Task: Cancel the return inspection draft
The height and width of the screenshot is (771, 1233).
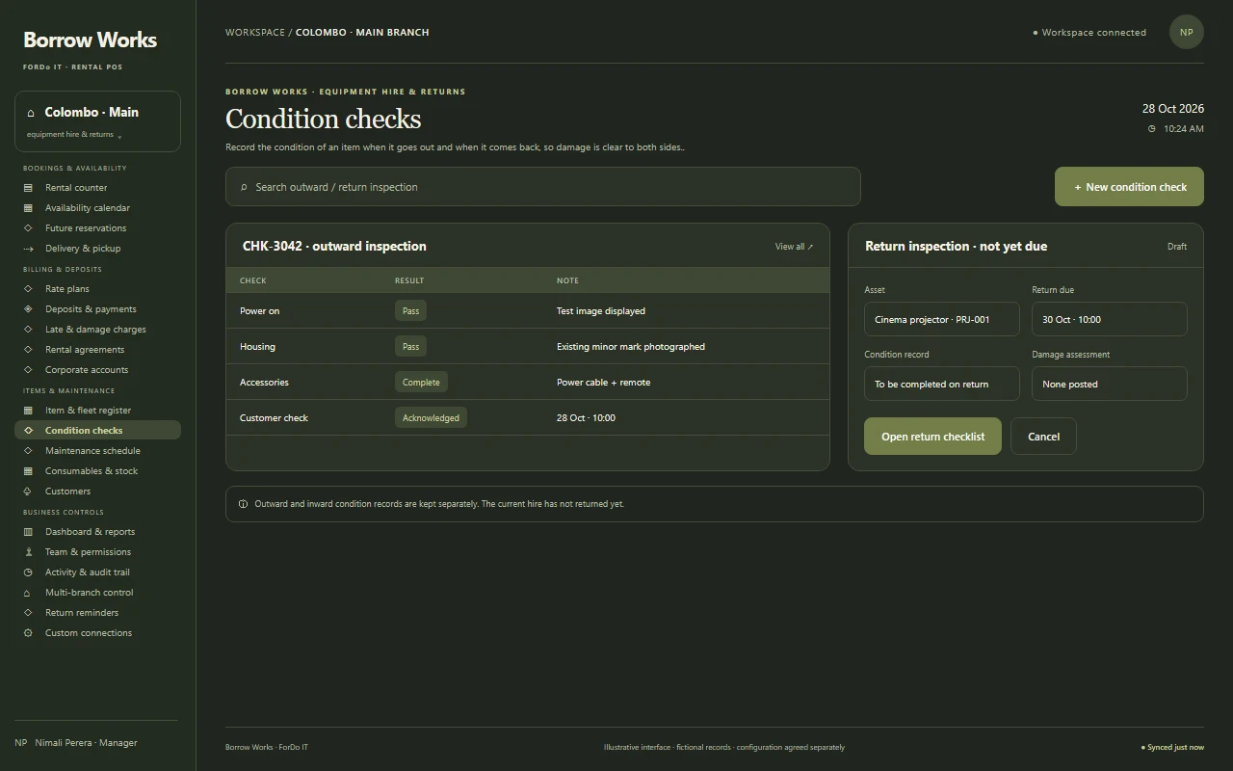Action: 1043,437
